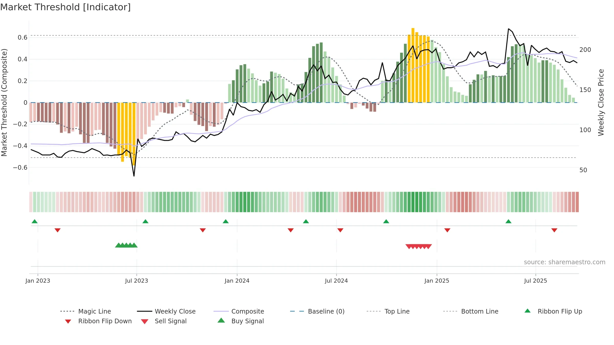The height and width of the screenshot is (345, 614).
Task: Click the 50 tick on the price axis
Action: 583,170
